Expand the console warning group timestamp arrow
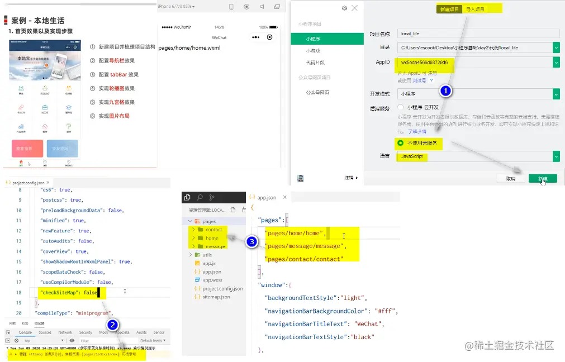 point(8,348)
